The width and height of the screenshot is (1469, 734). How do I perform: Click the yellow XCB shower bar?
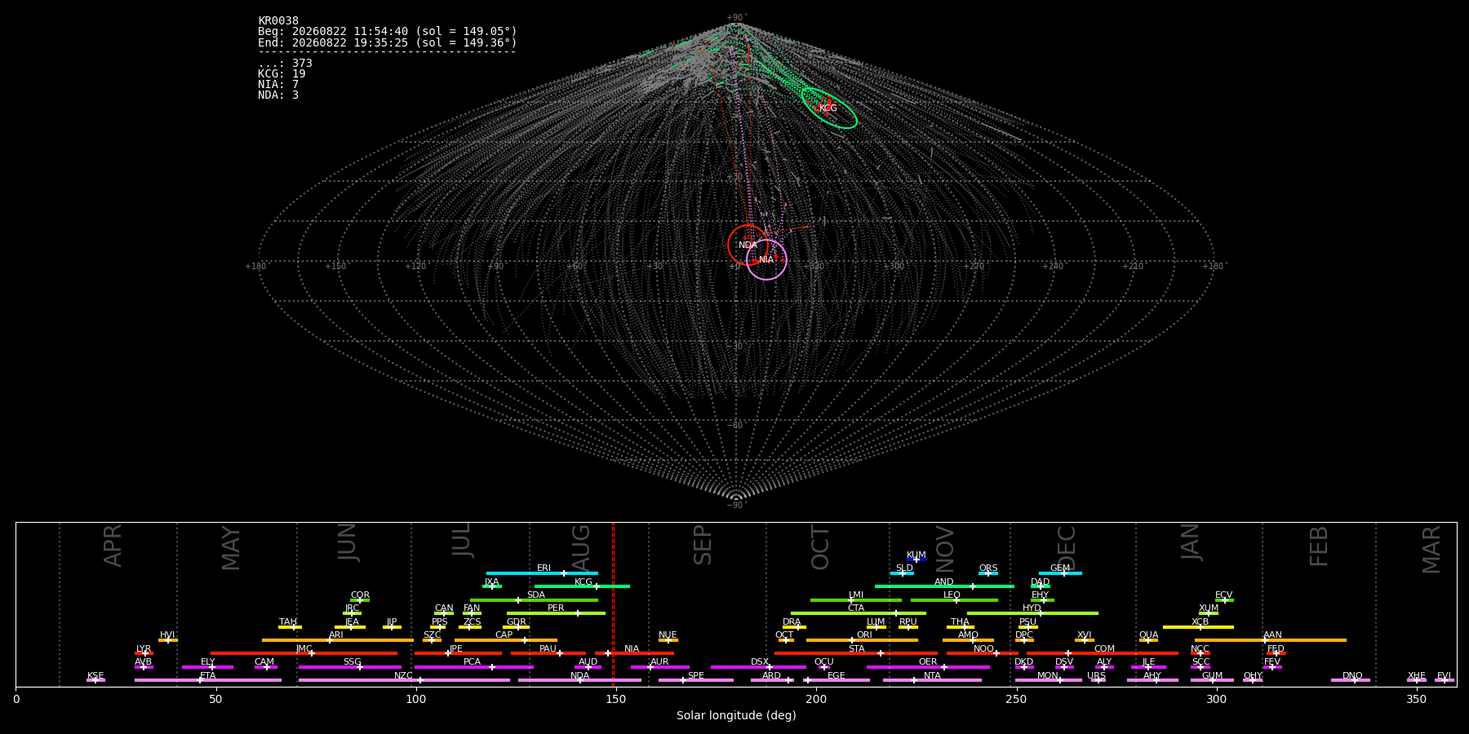(x=1198, y=627)
